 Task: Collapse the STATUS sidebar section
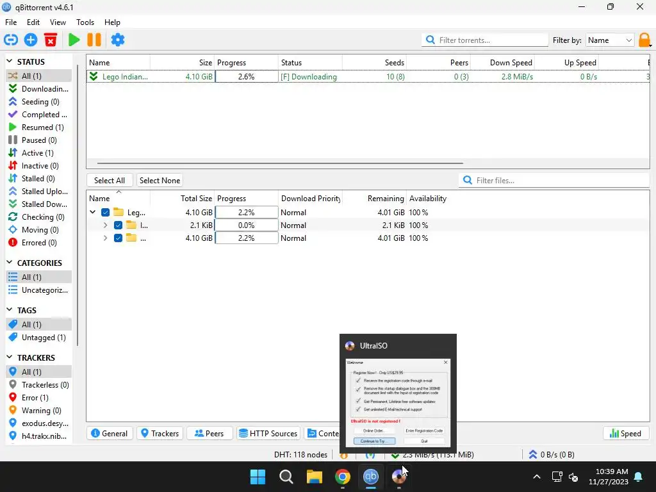[x=10, y=61]
